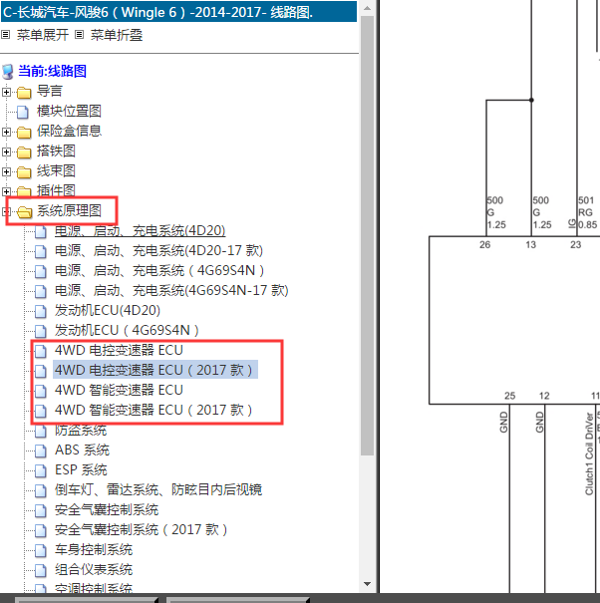Click the icon beside 菜单折叠
Image resolution: width=600 pixels, height=603 pixels.
pyautogui.click(x=79, y=35)
